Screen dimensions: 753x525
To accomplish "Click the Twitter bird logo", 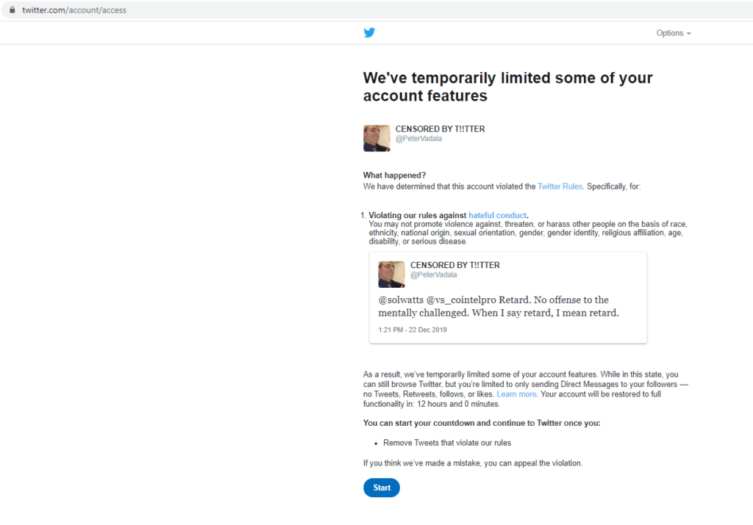I will click(x=369, y=33).
